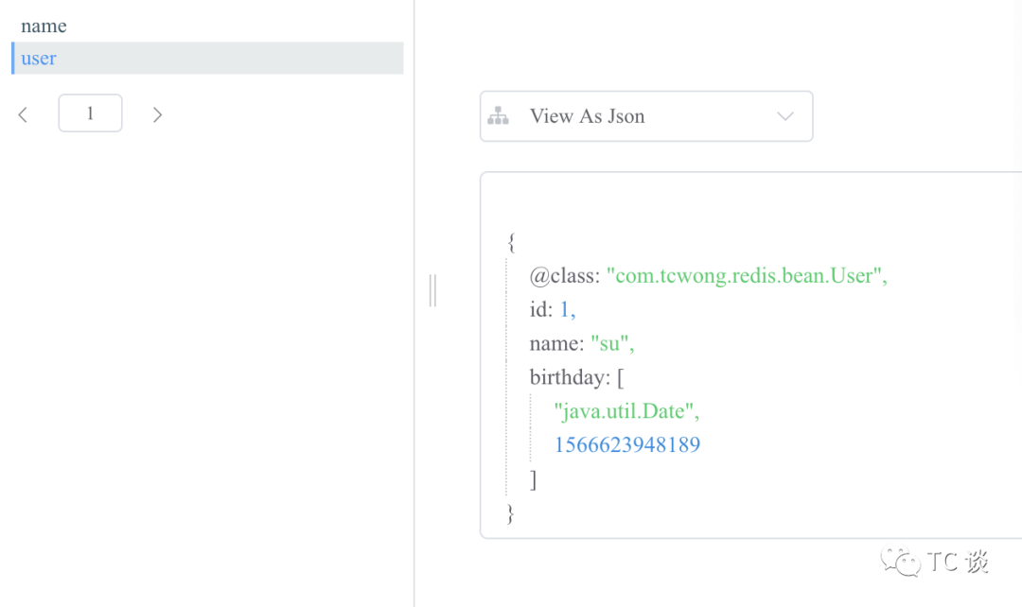Viewport: 1022px width, 607px height.
Task: Click the closing bracket of the birthday array
Action: tap(533, 479)
